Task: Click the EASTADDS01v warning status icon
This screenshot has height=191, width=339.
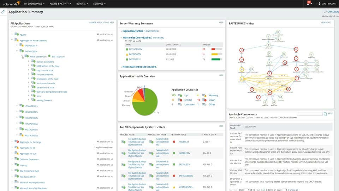Action: (x=22, y=45)
